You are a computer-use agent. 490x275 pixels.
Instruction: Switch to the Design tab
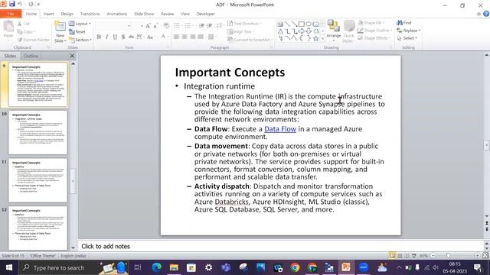coord(67,14)
